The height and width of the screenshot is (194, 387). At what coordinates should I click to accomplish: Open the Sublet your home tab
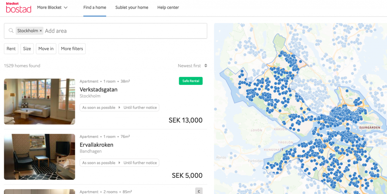tap(132, 8)
